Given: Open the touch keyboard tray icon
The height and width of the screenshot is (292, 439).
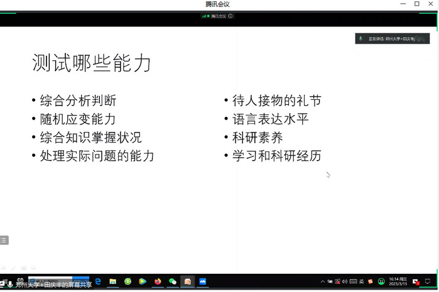Looking at the screenshot, I should coord(353,282).
